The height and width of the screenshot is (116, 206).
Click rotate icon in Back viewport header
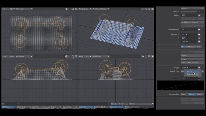coord(70,56)
